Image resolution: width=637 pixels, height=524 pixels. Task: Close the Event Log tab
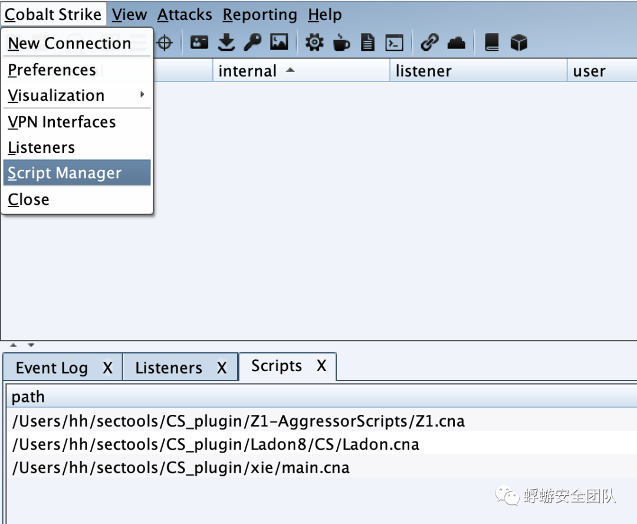(x=107, y=368)
